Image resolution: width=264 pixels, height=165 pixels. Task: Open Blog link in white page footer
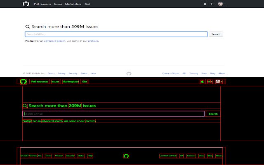213,73
